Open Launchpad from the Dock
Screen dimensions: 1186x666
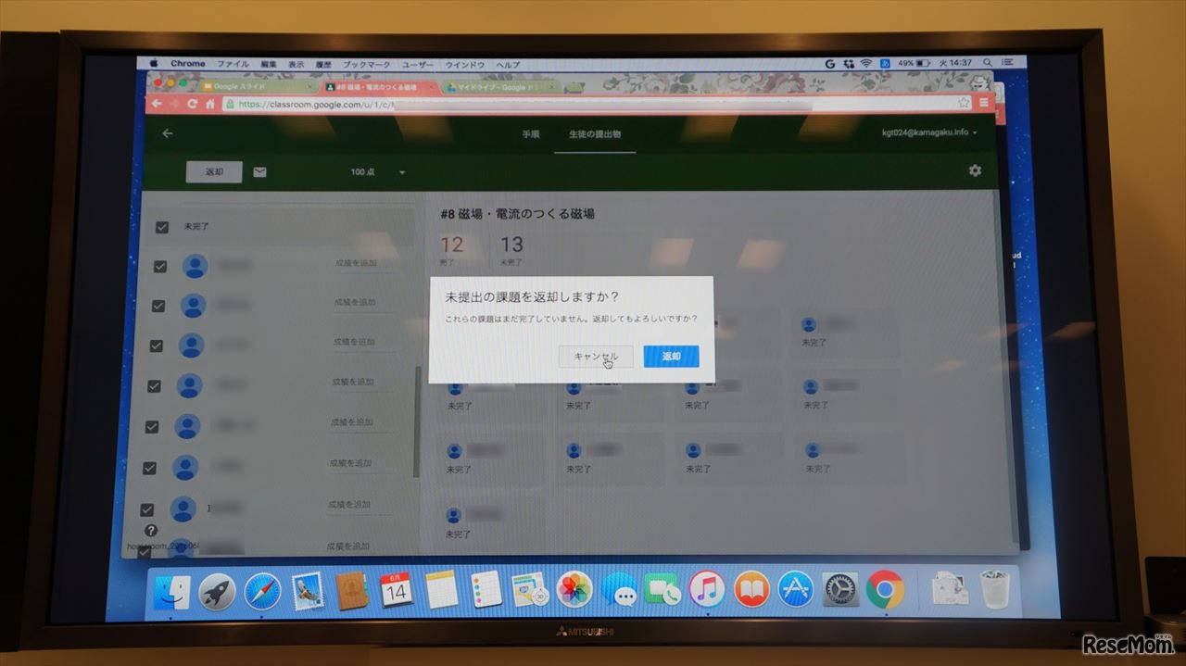coord(218,591)
